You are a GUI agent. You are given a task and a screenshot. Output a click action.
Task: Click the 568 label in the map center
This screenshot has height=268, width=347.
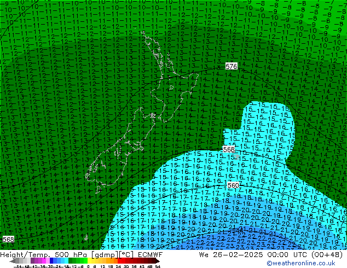[x=228, y=149]
